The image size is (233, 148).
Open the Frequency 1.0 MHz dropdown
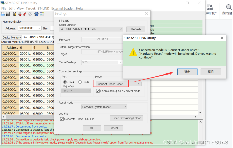(x=88, y=91)
